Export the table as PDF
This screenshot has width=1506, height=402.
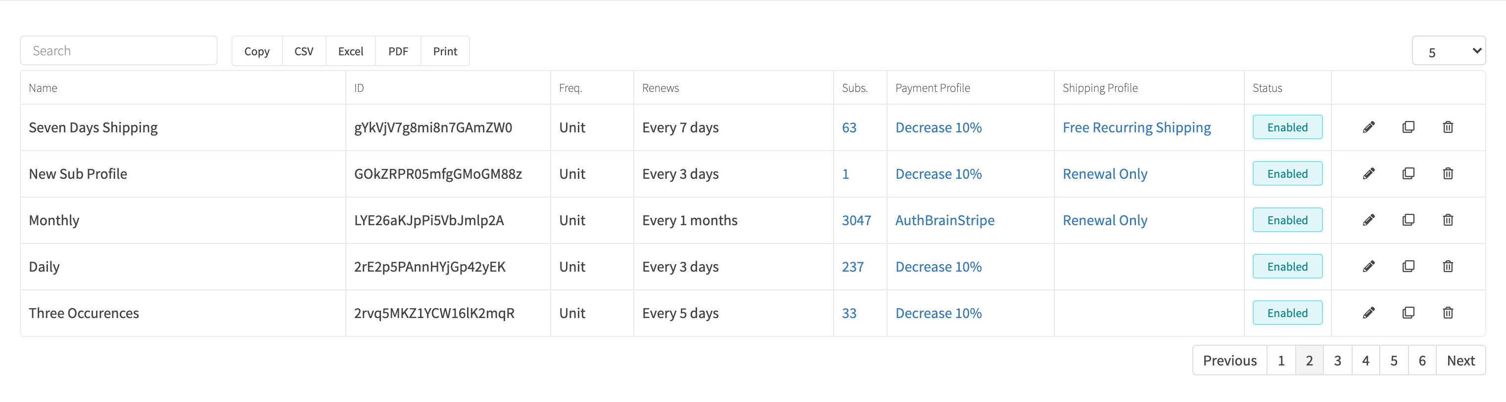pos(398,51)
